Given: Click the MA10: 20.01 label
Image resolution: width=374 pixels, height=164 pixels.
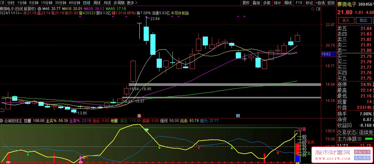Looking at the screenshot, I should click(x=72, y=8).
